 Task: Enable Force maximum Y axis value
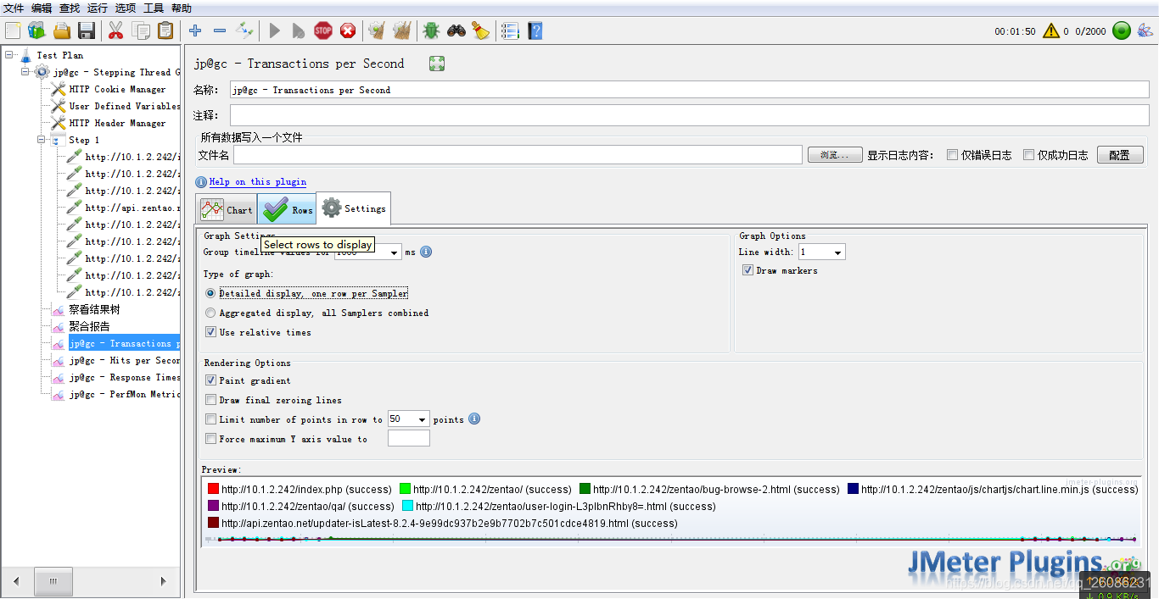tap(211, 439)
